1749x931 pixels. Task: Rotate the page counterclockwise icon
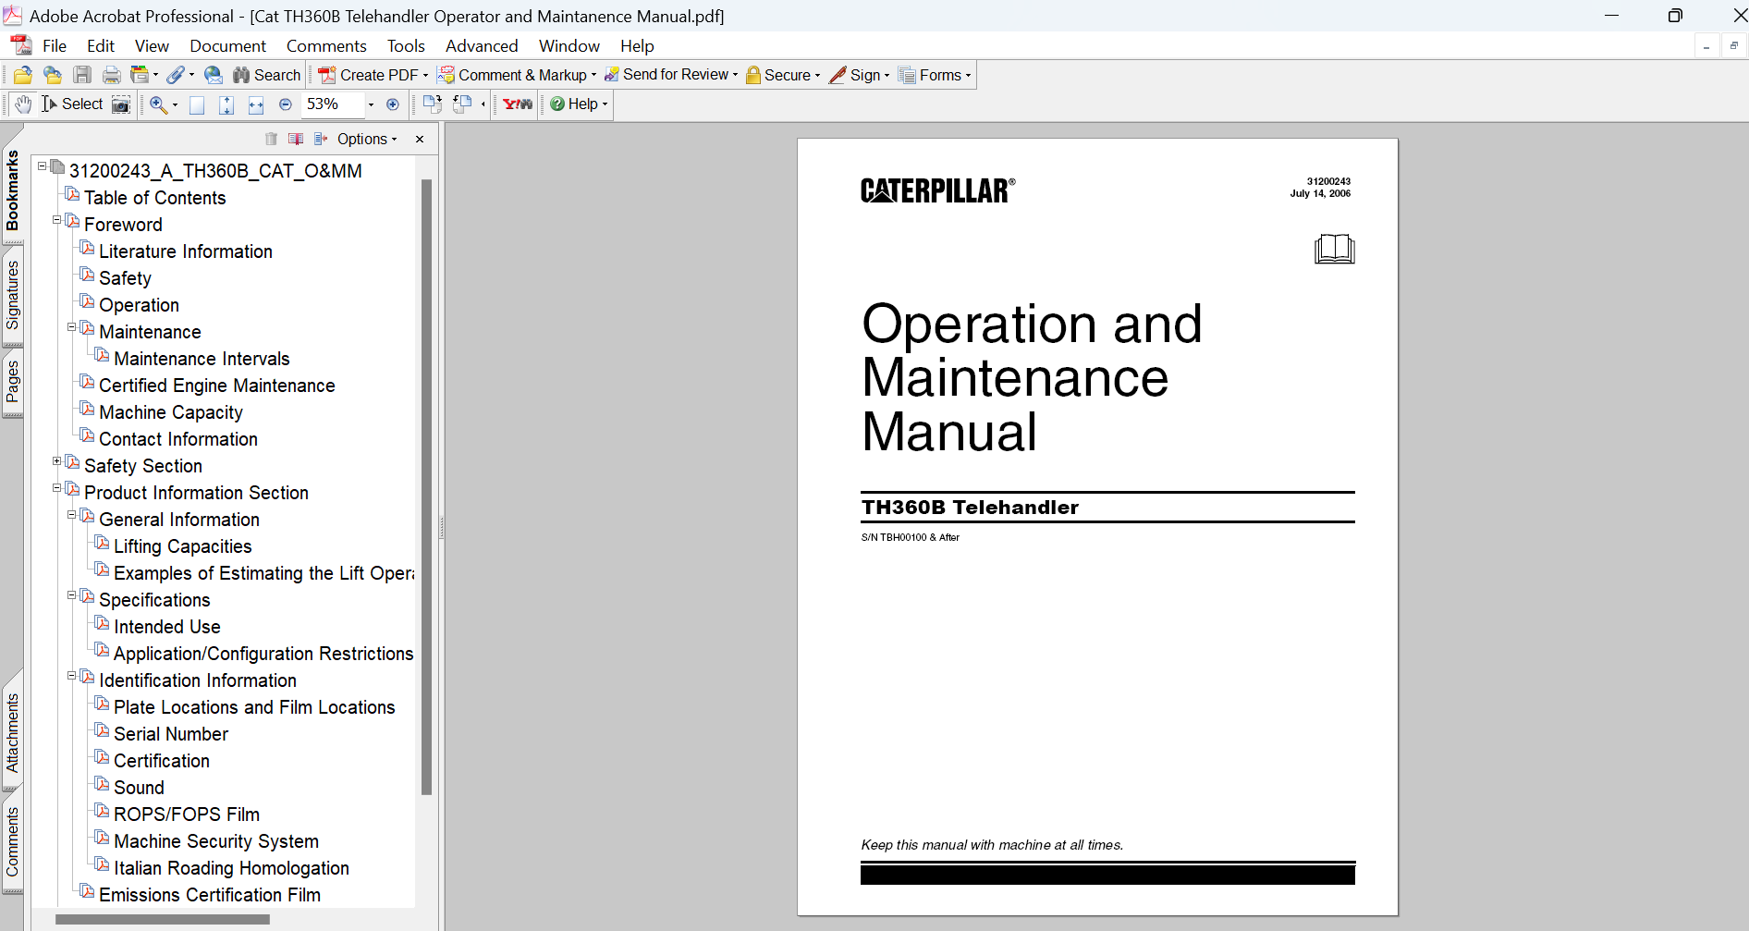click(x=462, y=104)
